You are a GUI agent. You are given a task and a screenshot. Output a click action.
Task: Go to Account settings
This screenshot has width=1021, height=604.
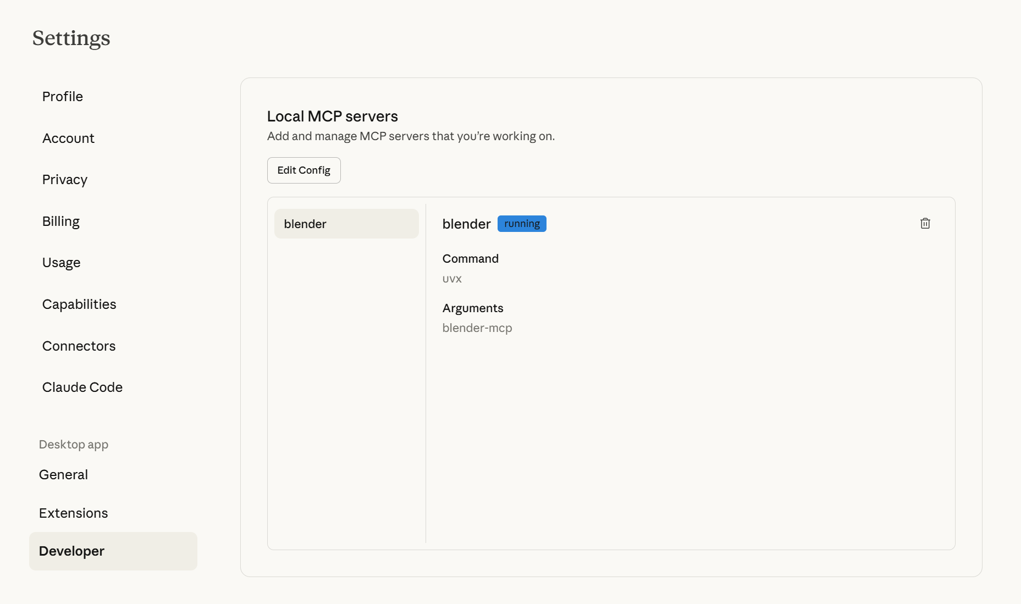[x=68, y=138]
